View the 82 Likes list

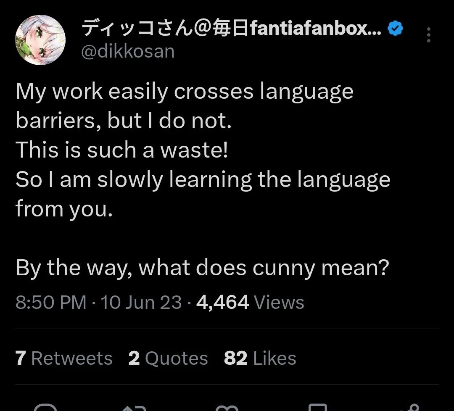click(260, 358)
